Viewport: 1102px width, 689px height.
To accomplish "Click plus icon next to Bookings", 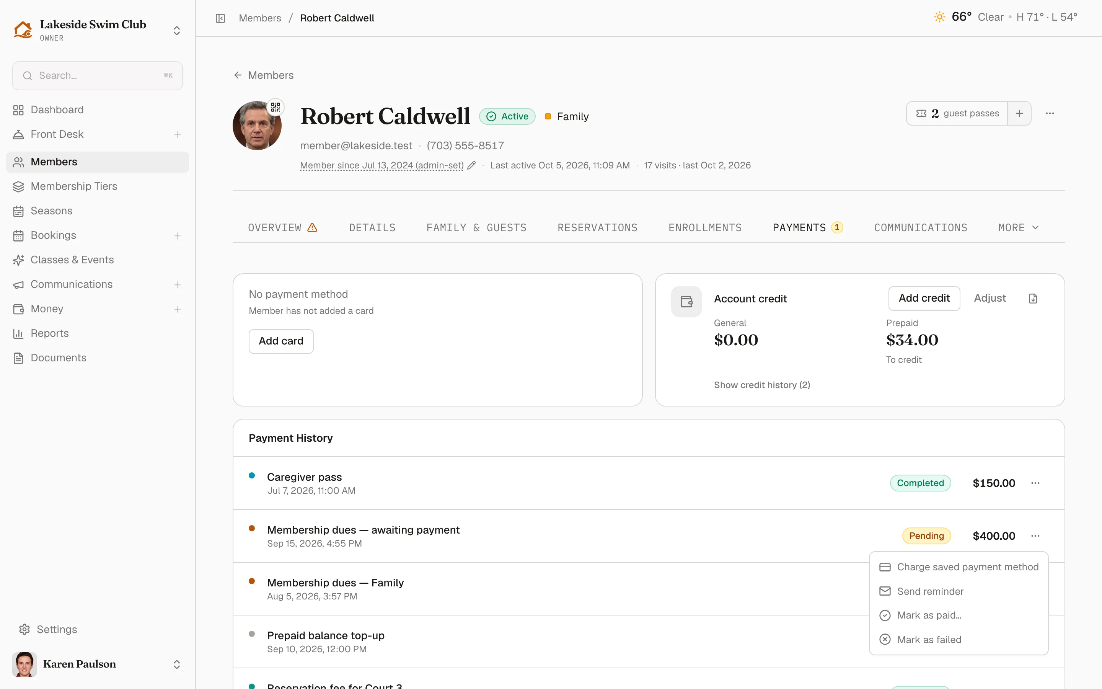I will pyautogui.click(x=178, y=235).
